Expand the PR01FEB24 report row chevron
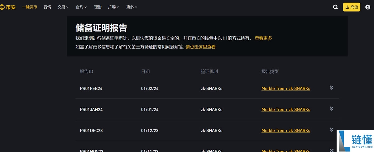374x152 pixels. [x=332, y=88]
